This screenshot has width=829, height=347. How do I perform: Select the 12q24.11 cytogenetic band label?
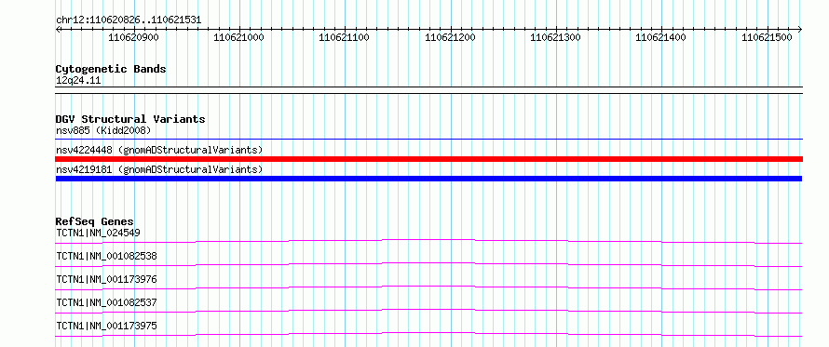[78, 80]
